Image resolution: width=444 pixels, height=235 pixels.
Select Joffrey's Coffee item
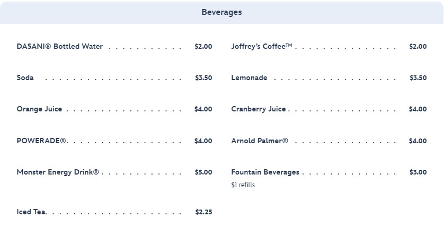(262, 47)
